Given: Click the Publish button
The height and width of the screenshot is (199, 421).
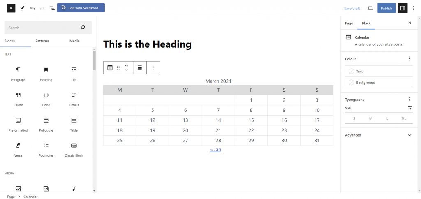Looking at the screenshot, I should [386, 8].
